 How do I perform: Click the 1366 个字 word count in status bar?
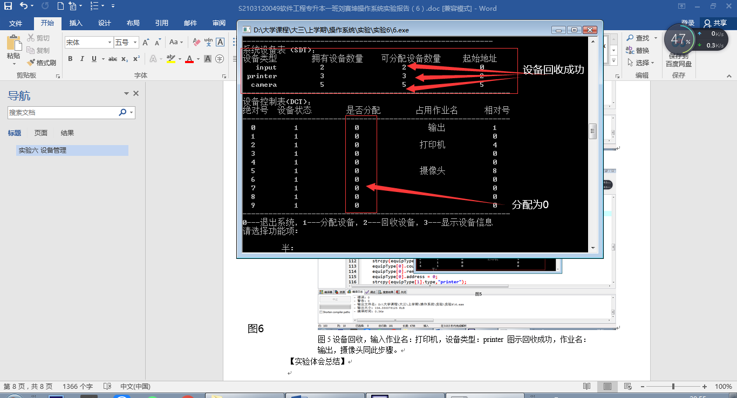tap(78, 387)
